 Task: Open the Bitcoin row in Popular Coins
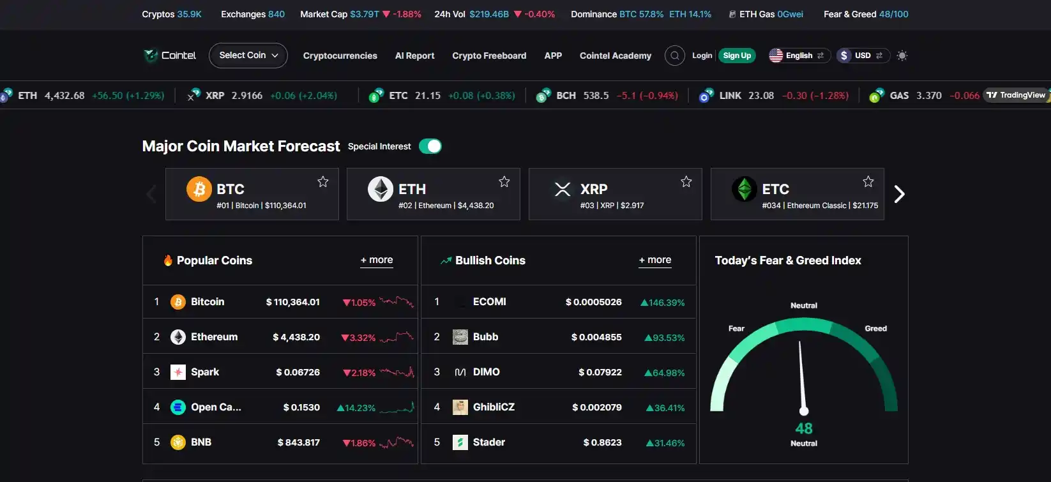tap(280, 302)
